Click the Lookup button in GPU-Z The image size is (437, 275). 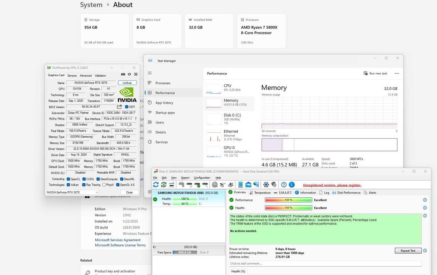pyautogui.click(x=127, y=82)
